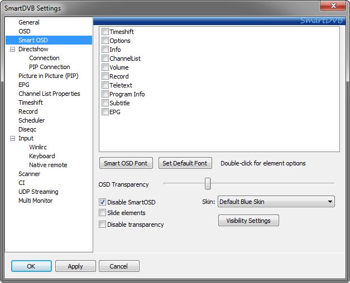Select Winlirc under Input

tap(38, 147)
